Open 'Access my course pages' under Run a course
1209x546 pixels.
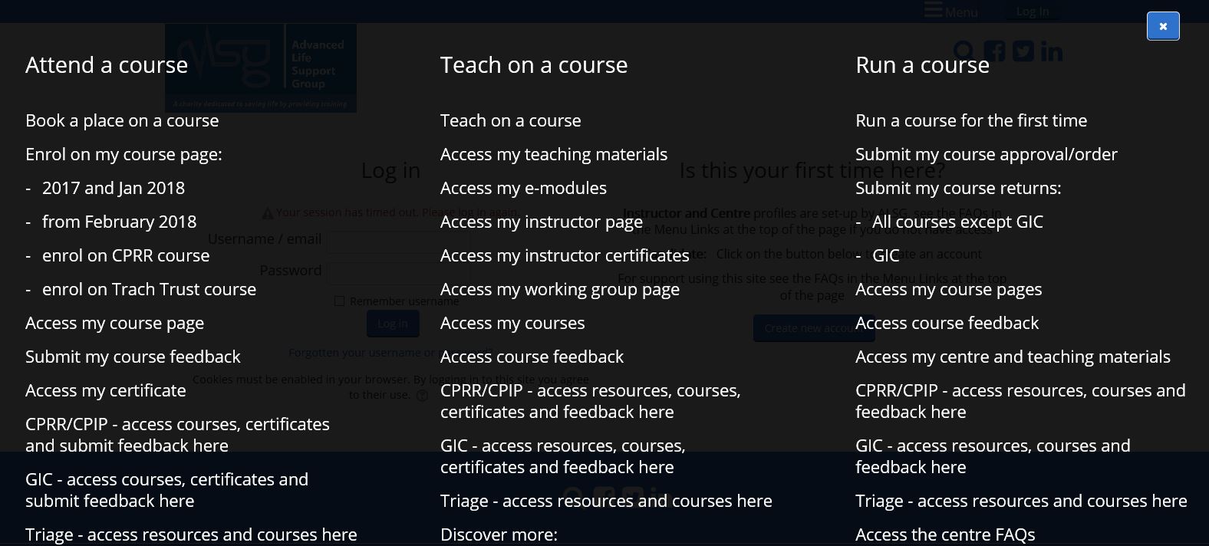pyautogui.click(x=948, y=289)
